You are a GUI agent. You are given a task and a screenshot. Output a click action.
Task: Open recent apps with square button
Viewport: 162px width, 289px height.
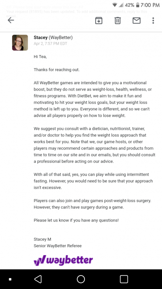pos(124,279)
